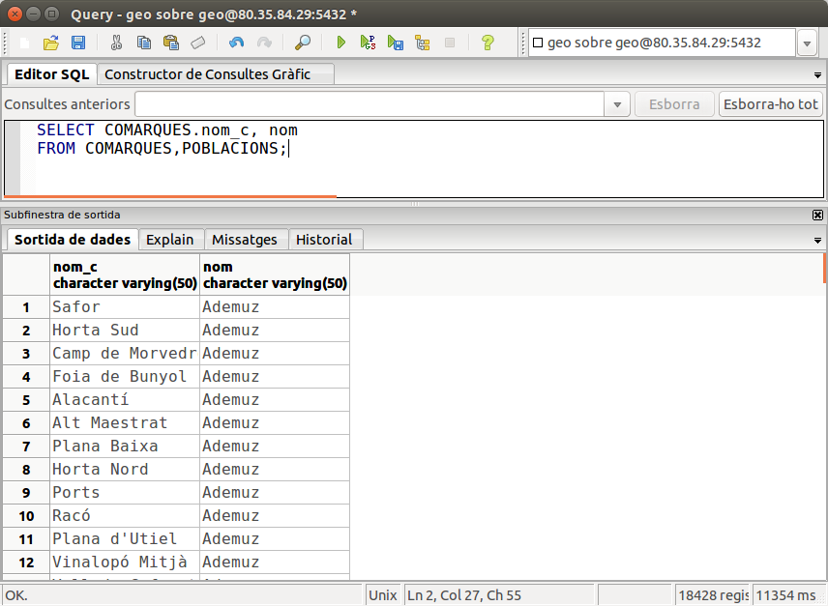Switch to the Missatges output tab
828x606 pixels.
click(244, 240)
